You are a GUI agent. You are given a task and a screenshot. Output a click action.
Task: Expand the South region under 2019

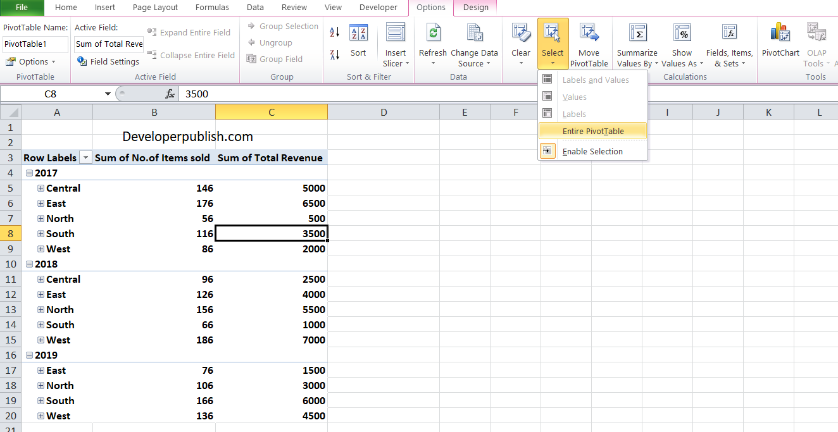point(41,400)
